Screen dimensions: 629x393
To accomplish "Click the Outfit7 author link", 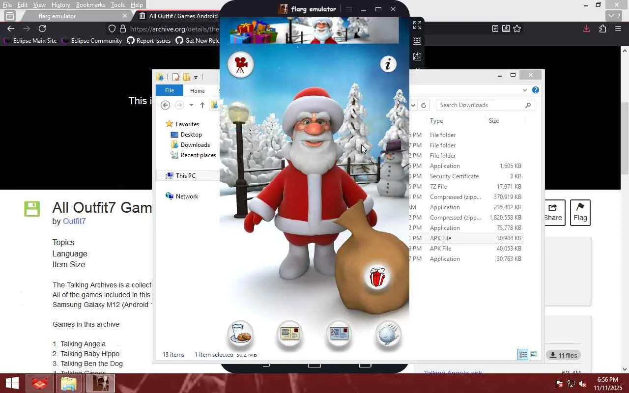I will point(74,221).
